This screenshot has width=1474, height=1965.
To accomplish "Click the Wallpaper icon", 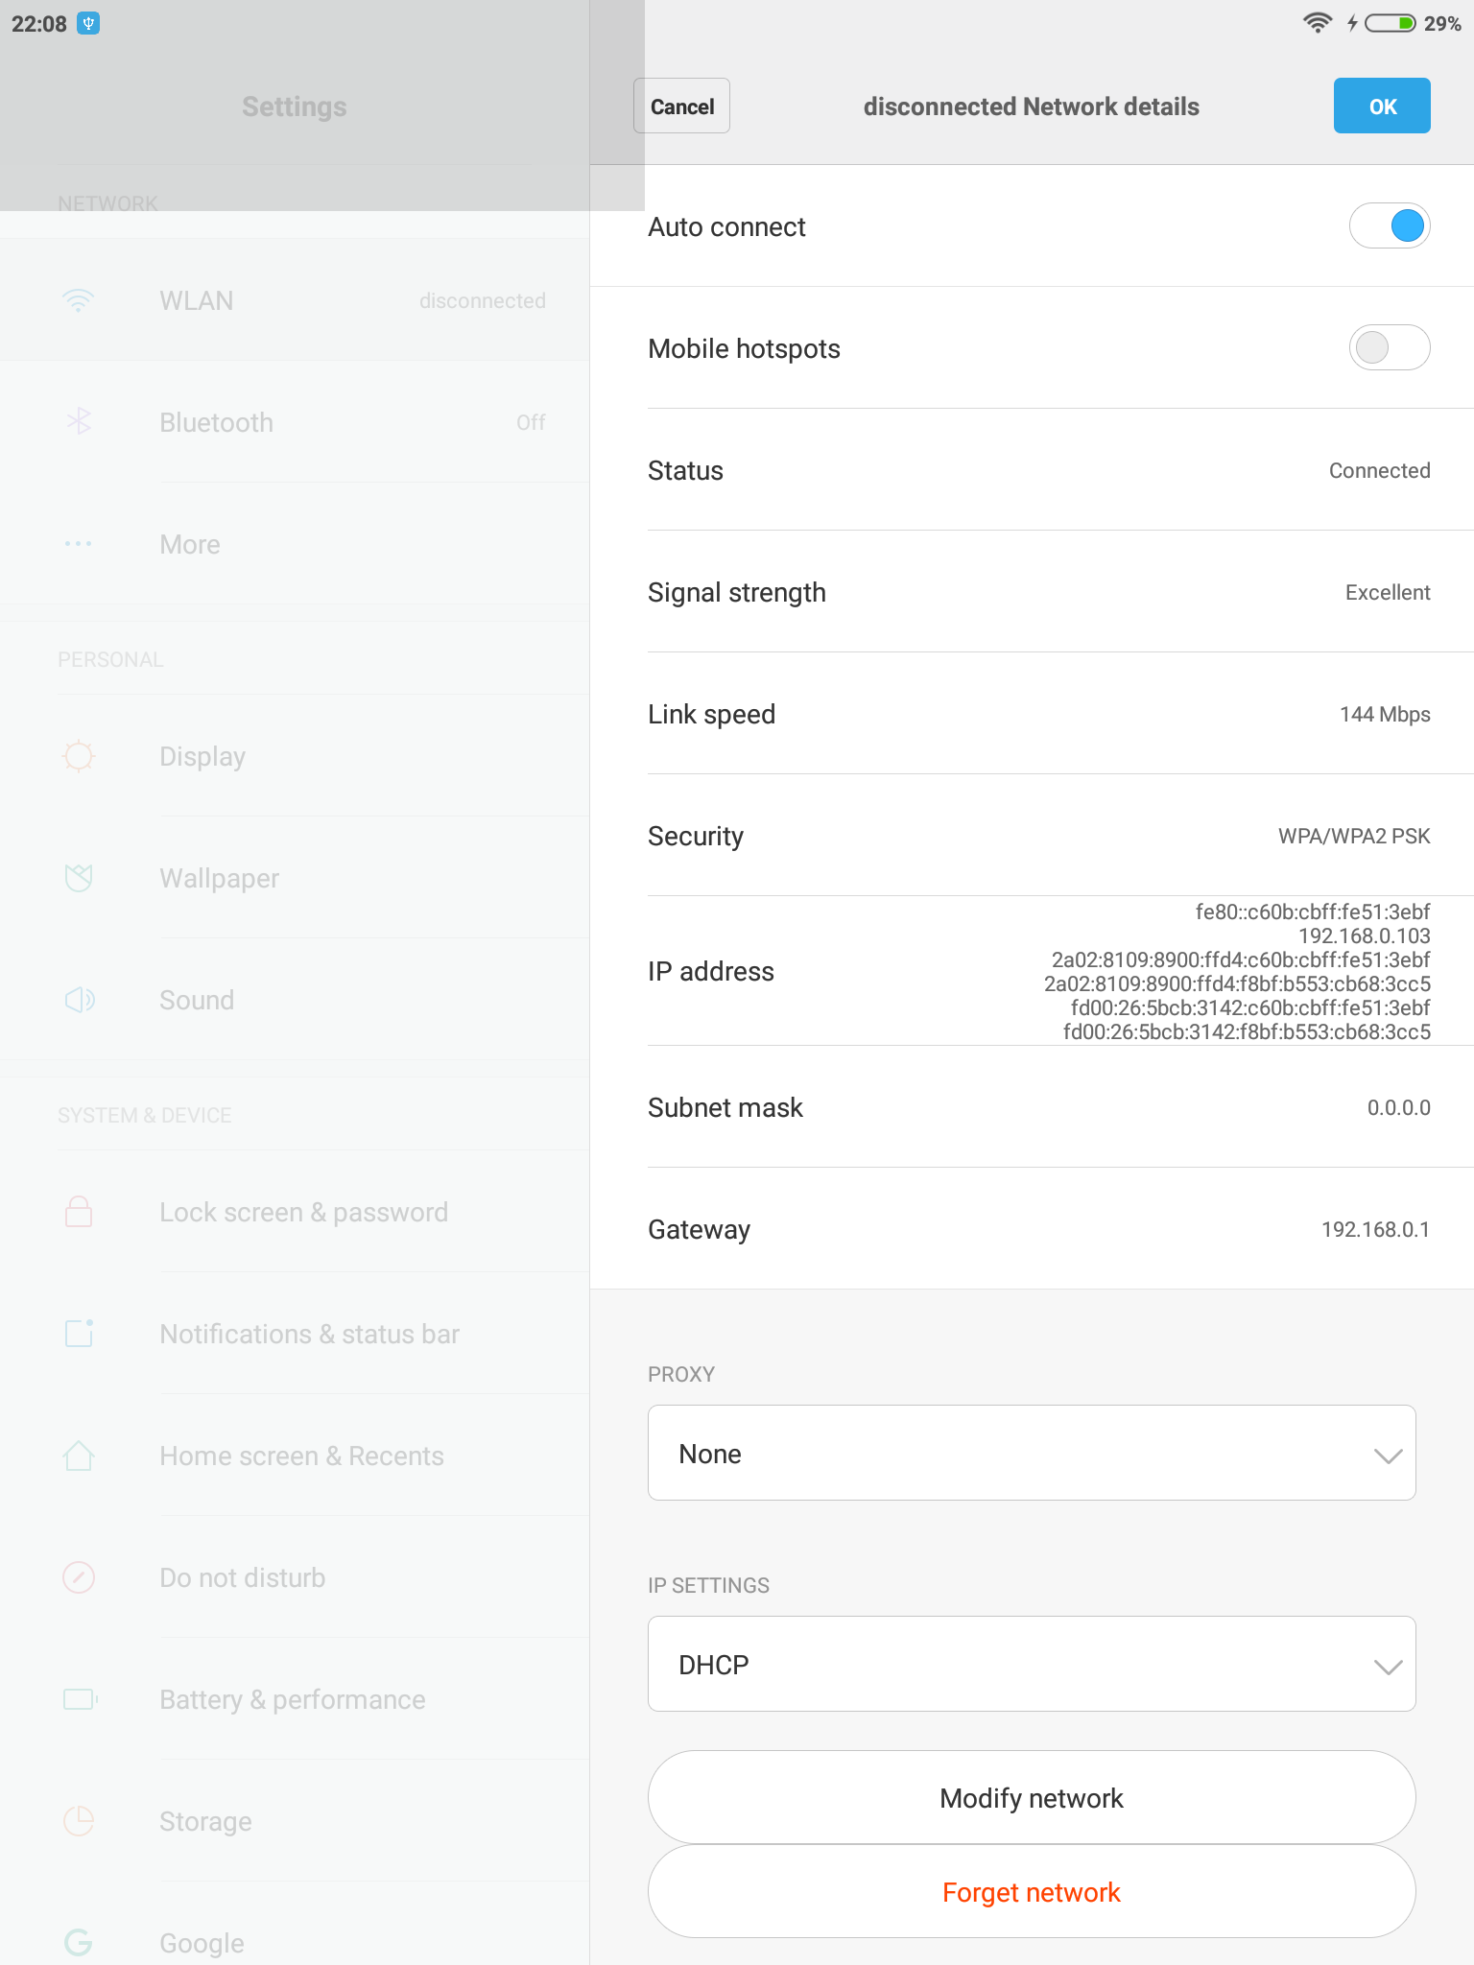I will point(78,877).
